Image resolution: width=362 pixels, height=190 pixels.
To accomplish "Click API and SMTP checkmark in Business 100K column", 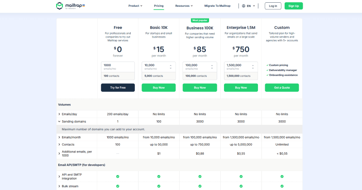I will pos(200,176).
